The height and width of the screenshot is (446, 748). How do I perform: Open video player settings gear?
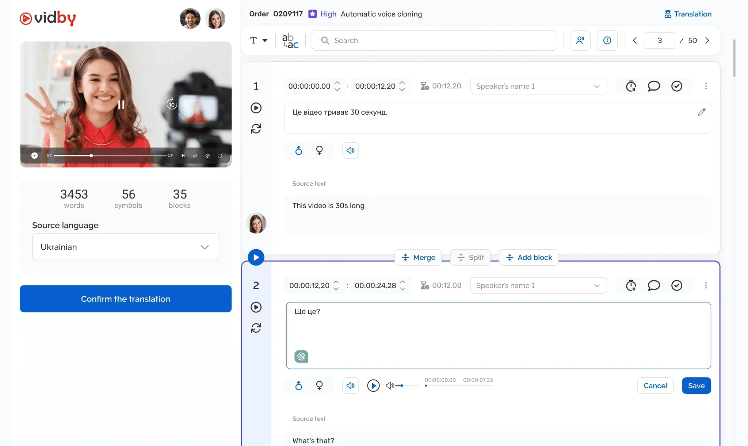[207, 155]
